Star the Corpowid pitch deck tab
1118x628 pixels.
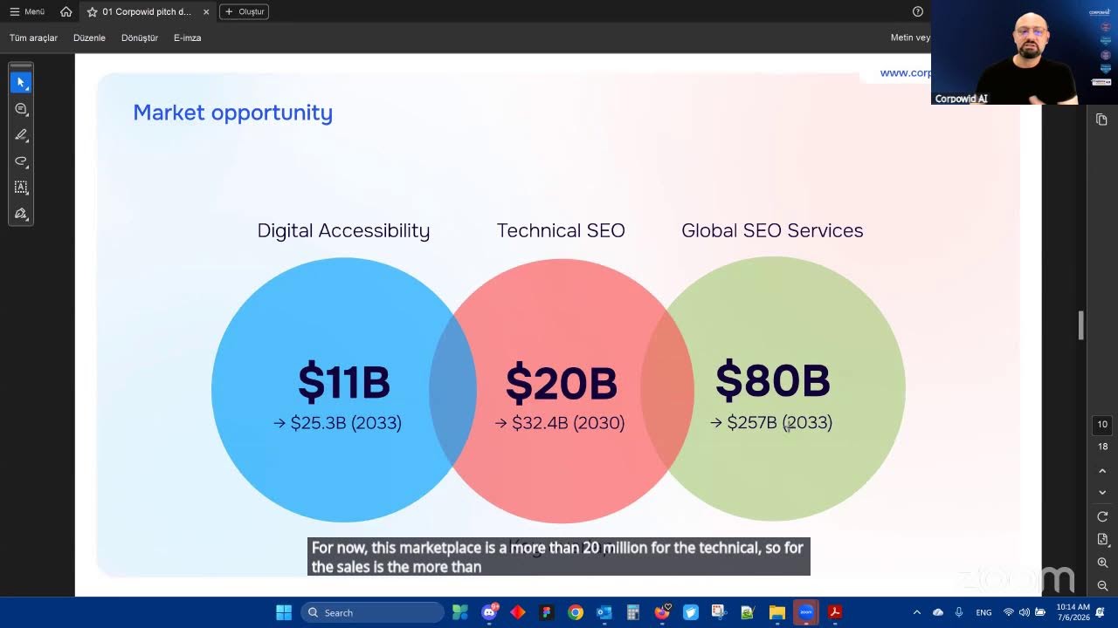pyautogui.click(x=92, y=11)
